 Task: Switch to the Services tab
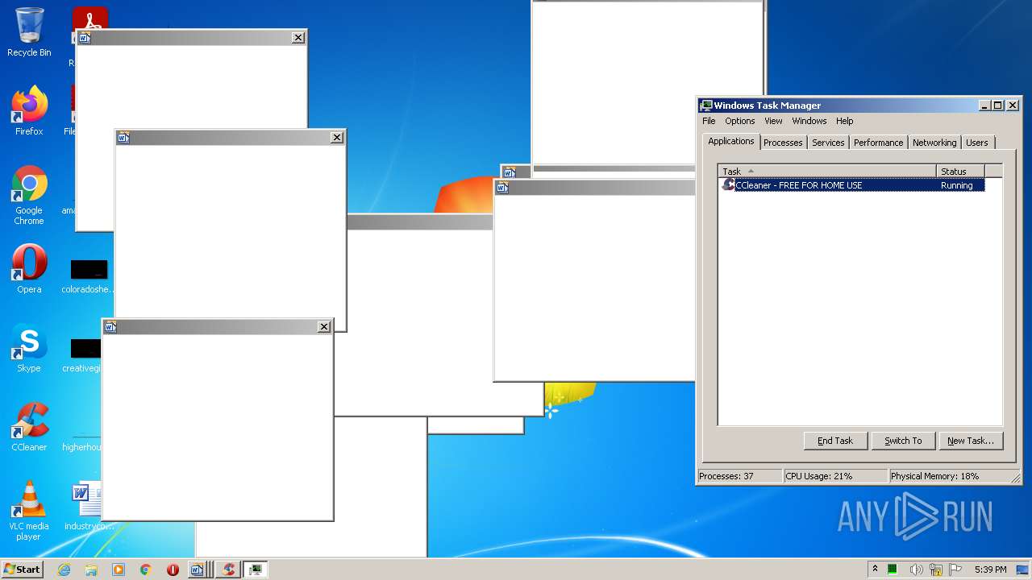[828, 143]
